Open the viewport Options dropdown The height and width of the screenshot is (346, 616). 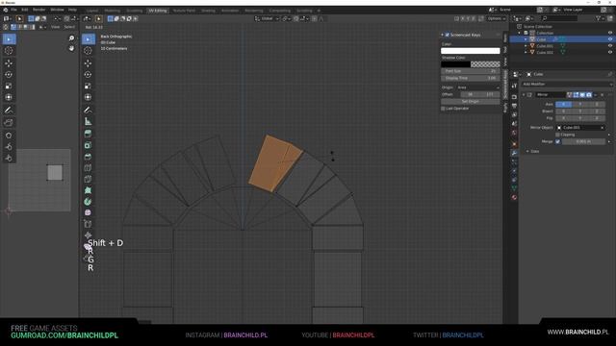click(x=497, y=18)
